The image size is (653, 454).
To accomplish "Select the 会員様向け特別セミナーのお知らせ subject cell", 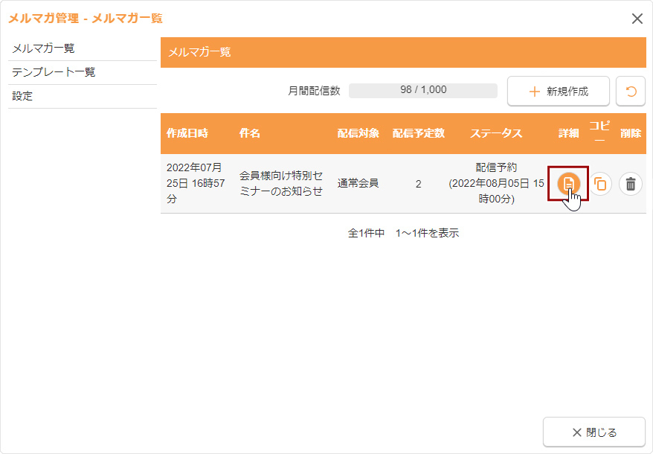I will pyautogui.click(x=281, y=183).
